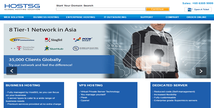Go to next banner slide
Viewport: 214px width, 108px height.
pos(201,71)
